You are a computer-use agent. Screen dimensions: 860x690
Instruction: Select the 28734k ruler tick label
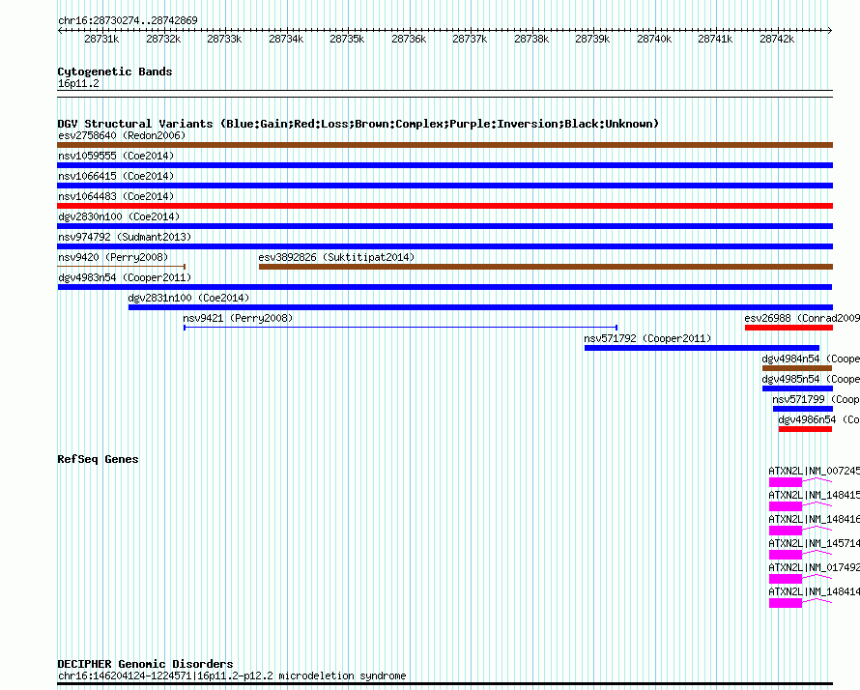pos(286,39)
